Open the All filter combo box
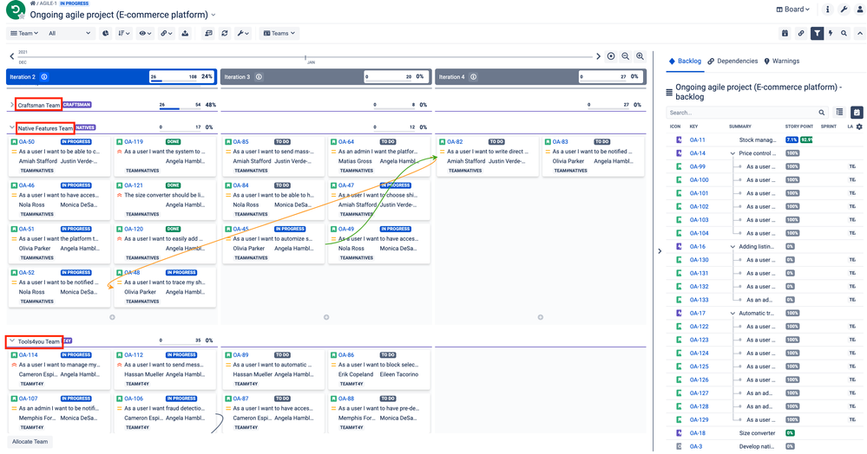The height and width of the screenshot is (454, 867). [69, 33]
